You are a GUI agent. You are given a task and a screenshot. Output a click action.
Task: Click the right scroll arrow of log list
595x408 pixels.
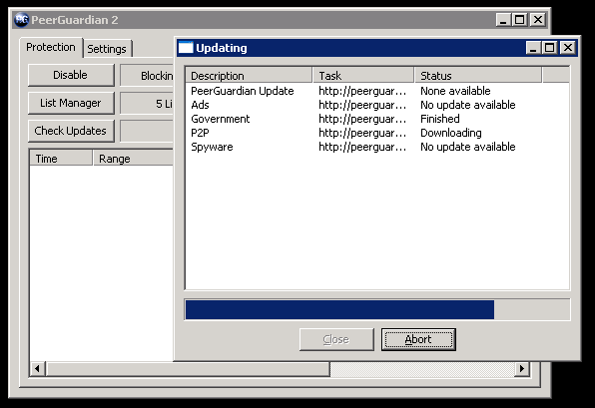[522, 368]
